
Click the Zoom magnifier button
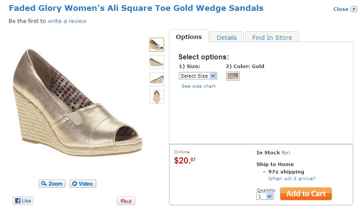pos(52,183)
